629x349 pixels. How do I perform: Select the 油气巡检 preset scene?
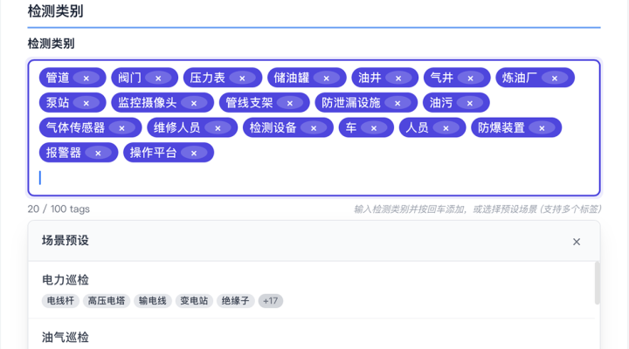tap(66, 337)
